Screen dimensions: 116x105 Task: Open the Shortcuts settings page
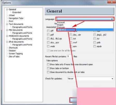13,48
